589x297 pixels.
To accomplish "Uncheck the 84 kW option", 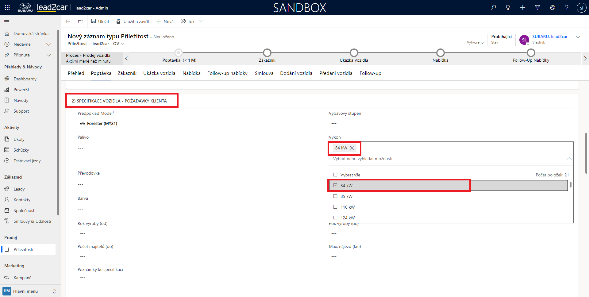I will [335, 186].
